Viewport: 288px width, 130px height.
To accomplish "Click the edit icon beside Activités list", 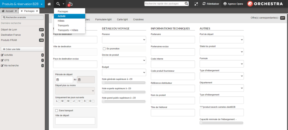I will pyautogui.click(x=3, y=55).
